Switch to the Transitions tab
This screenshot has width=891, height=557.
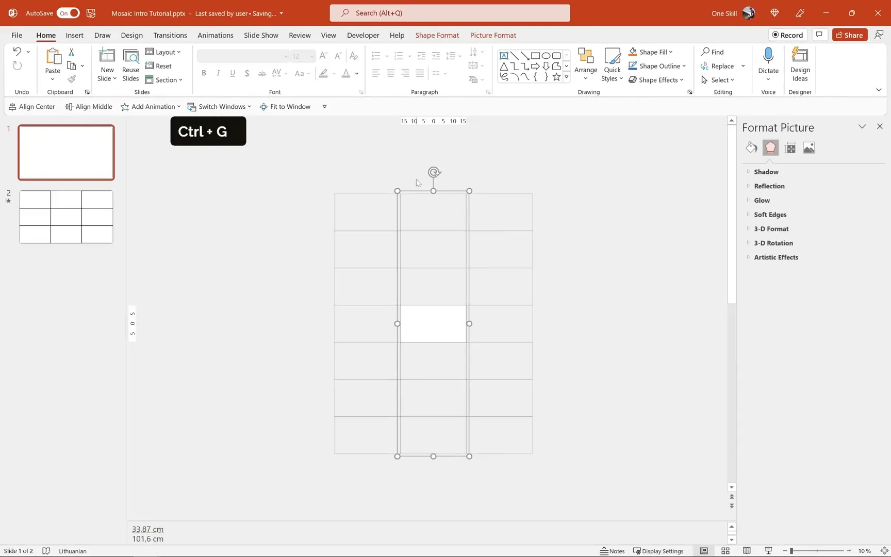170,35
